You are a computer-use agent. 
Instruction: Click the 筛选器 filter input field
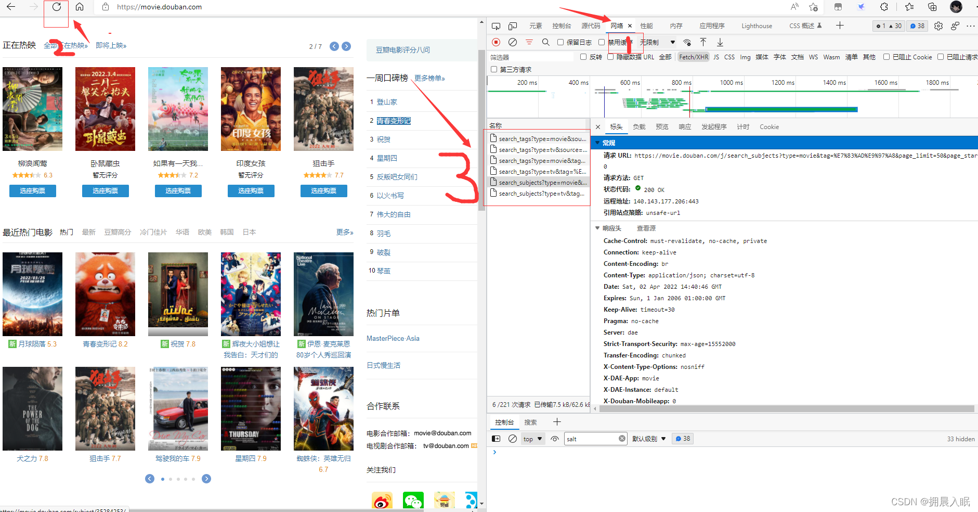tap(532, 57)
